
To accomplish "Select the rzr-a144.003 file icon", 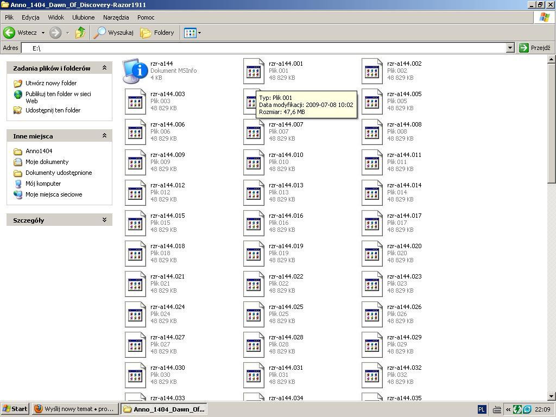I will coord(135,102).
